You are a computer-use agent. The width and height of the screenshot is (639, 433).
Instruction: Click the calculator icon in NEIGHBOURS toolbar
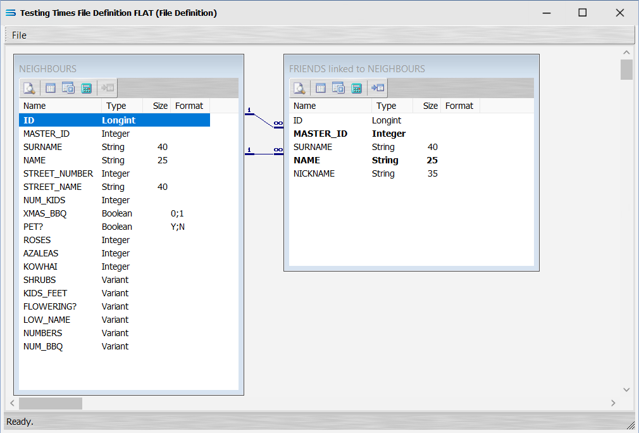click(x=86, y=88)
